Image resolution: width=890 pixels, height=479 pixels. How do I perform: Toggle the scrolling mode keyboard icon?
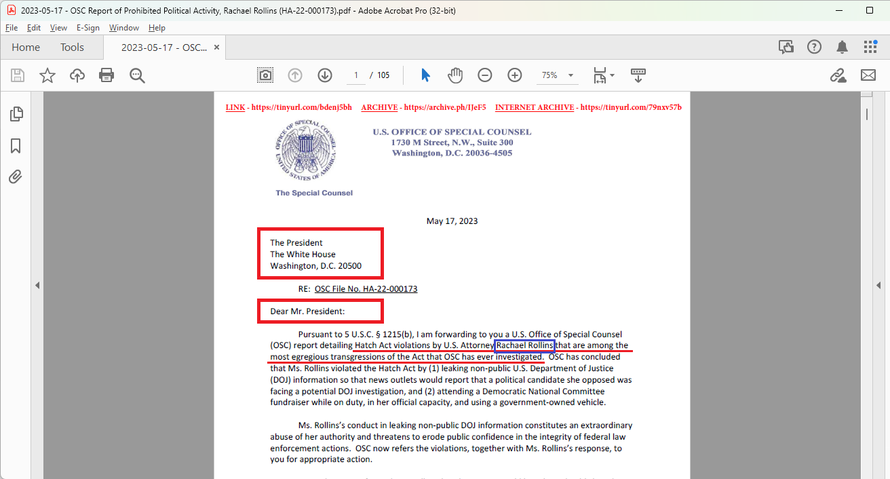point(638,75)
